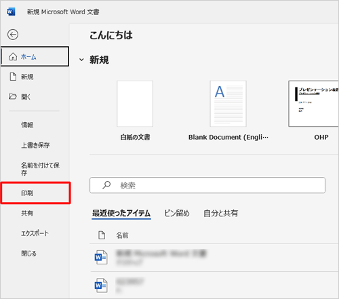
Task: Click the blank page icon beside 新規
Action: 13,77
